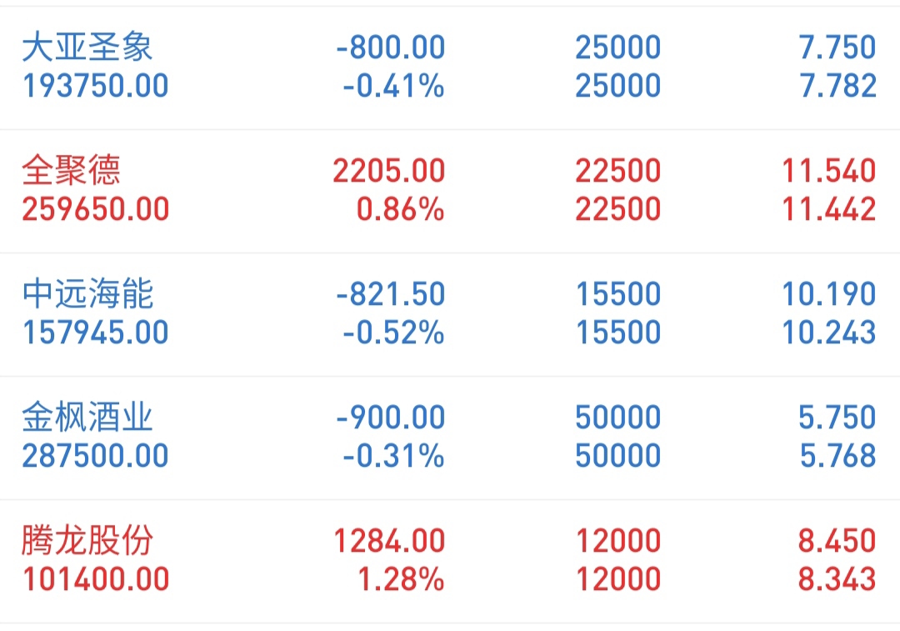
Task: Click the 50000 holdings quantity
Action: pyautogui.click(x=618, y=418)
